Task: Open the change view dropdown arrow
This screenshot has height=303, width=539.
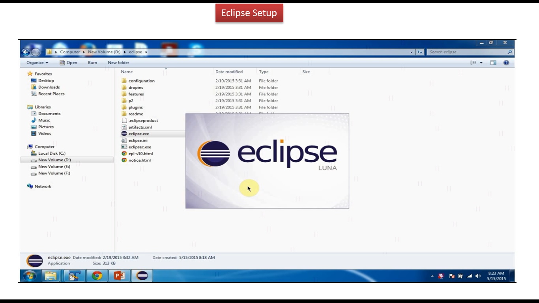Action: point(481,63)
